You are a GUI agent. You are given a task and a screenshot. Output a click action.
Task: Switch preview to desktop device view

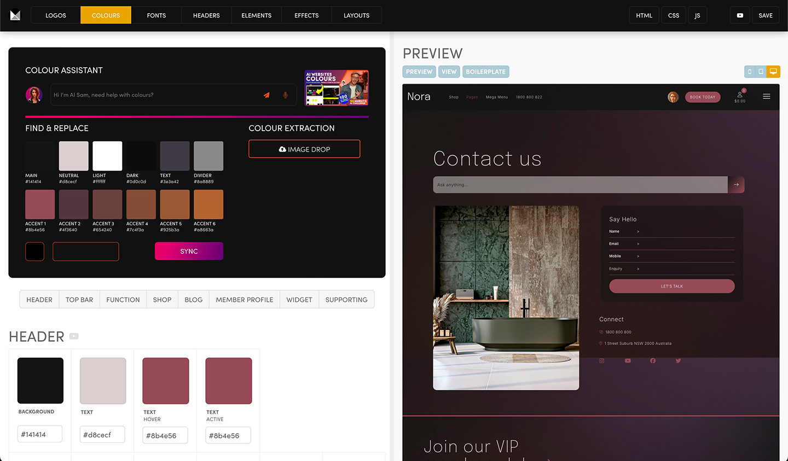(x=773, y=72)
